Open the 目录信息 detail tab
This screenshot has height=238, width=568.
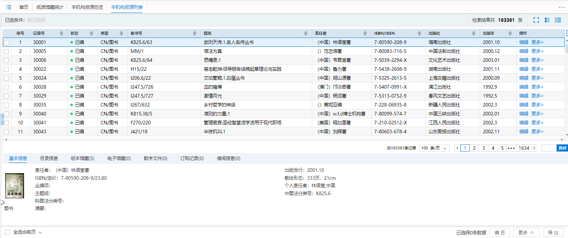(x=49, y=158)
